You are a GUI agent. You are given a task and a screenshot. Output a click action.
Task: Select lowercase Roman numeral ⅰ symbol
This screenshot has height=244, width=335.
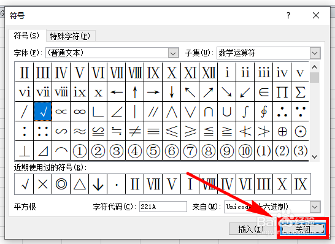tap(226, 72)
